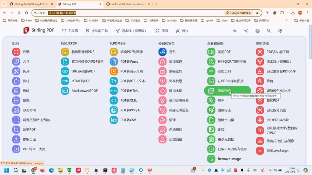Open 流水线（高级版）in the navbar

[131, 31]
